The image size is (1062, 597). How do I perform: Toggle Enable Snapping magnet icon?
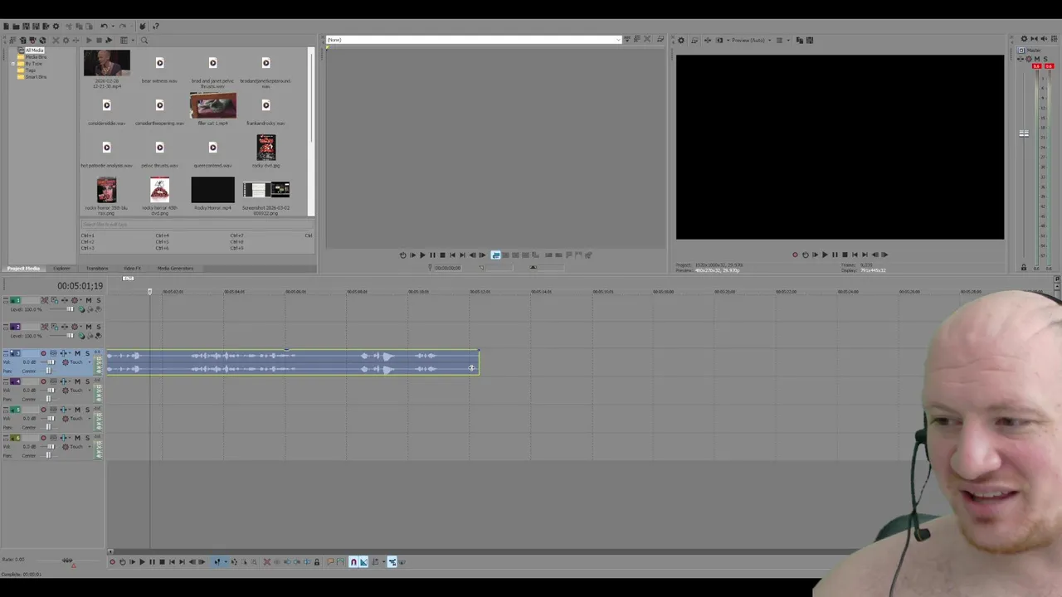[353, 562]
